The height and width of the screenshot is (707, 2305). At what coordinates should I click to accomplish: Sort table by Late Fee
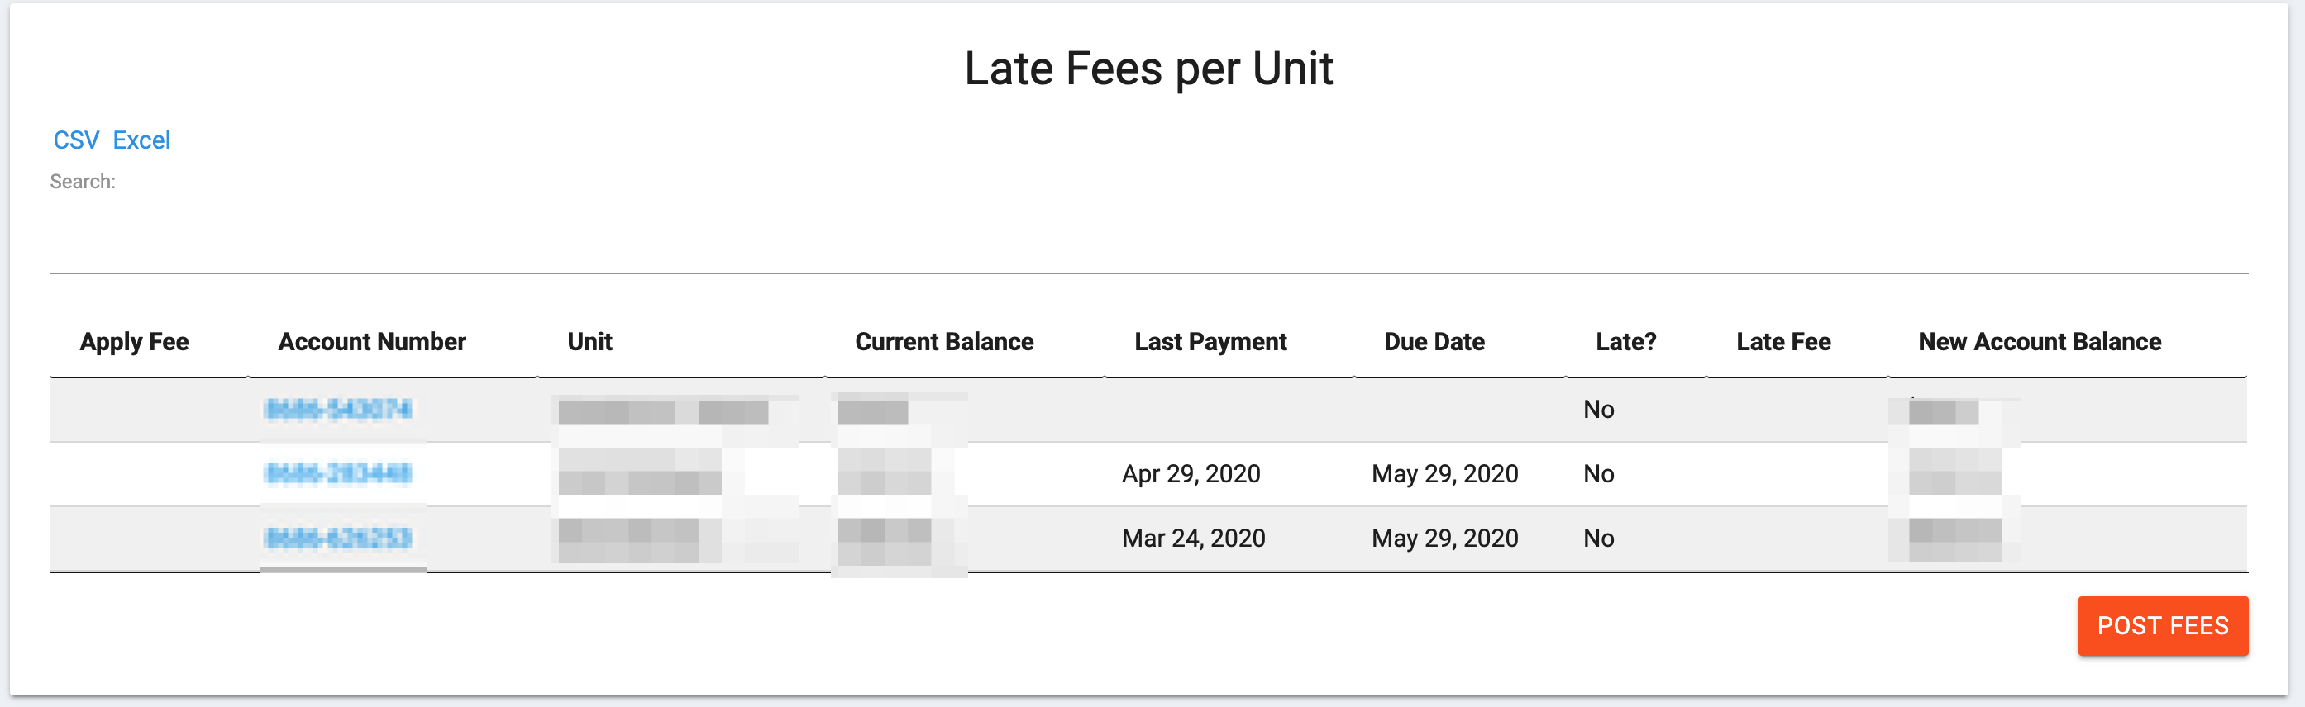1782,341
